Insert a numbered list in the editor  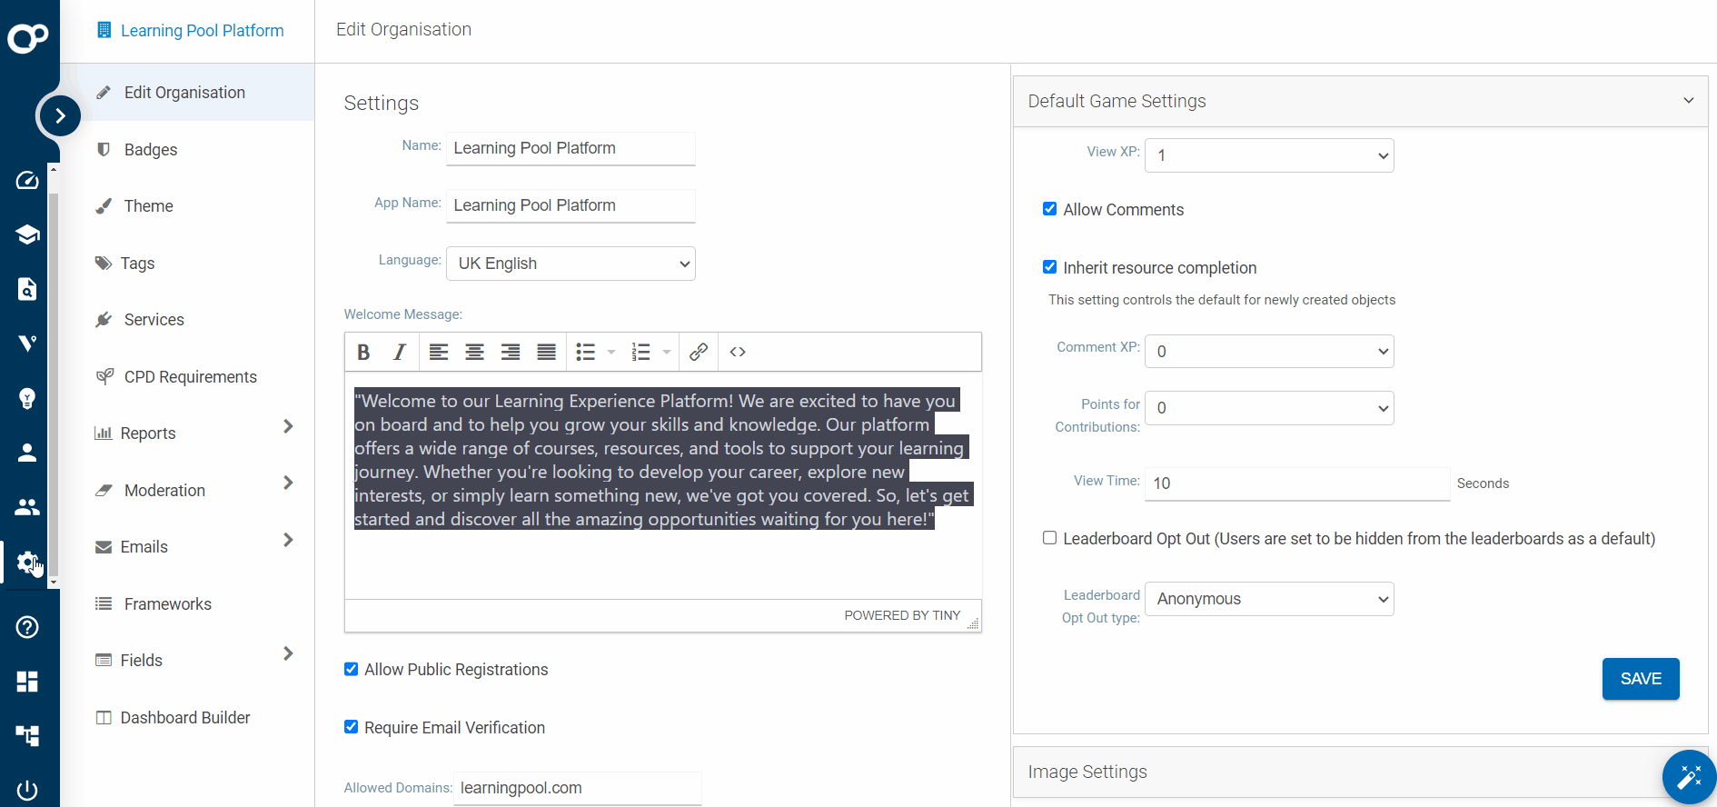pyautogui.click(x=641, y=352)
